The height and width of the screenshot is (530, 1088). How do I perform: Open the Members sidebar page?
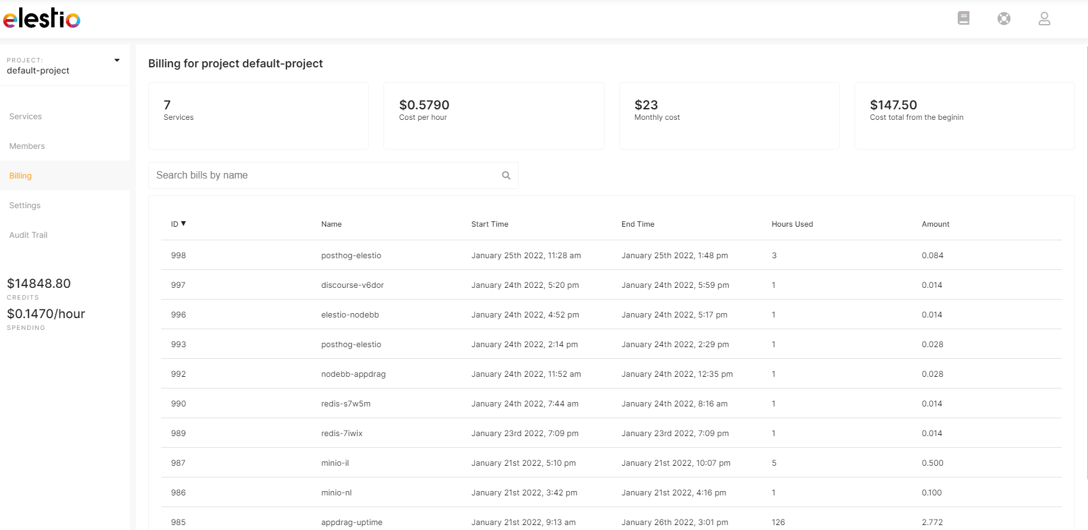(x=27, y=146)
